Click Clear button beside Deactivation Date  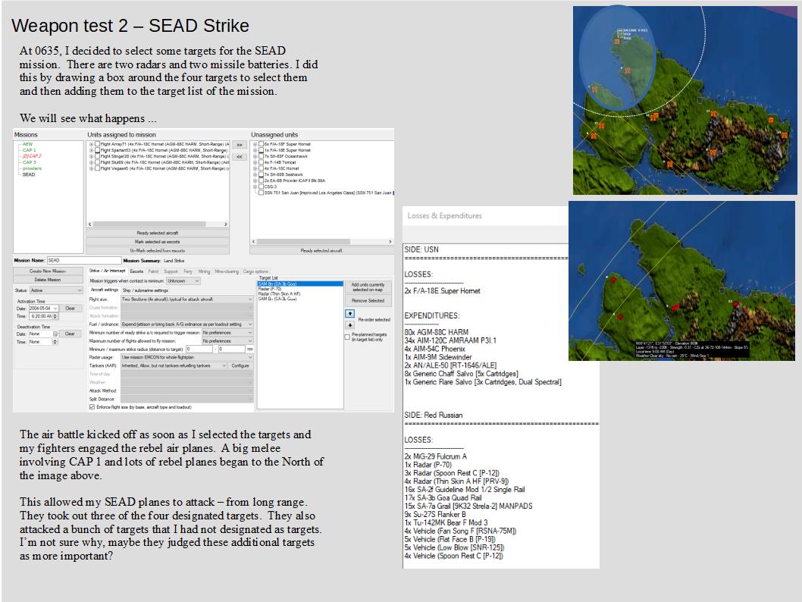pyautogui.click(x=70, y=334)
